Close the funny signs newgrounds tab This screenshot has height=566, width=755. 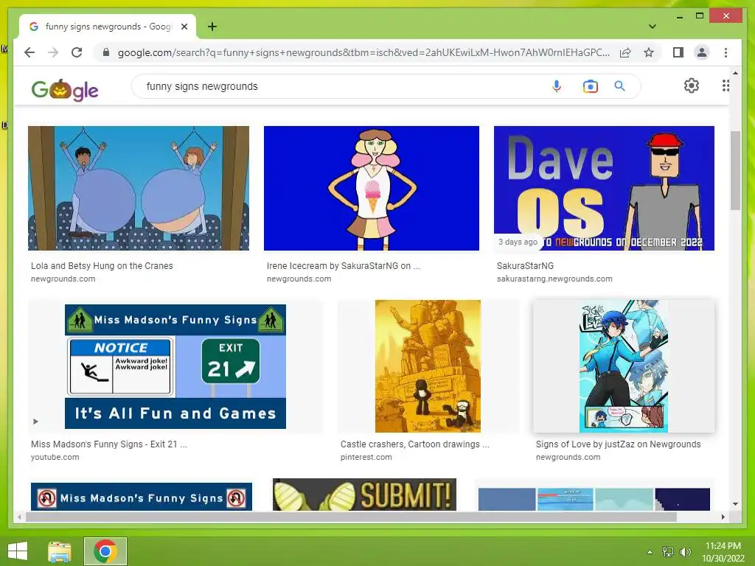pos(184,27)
